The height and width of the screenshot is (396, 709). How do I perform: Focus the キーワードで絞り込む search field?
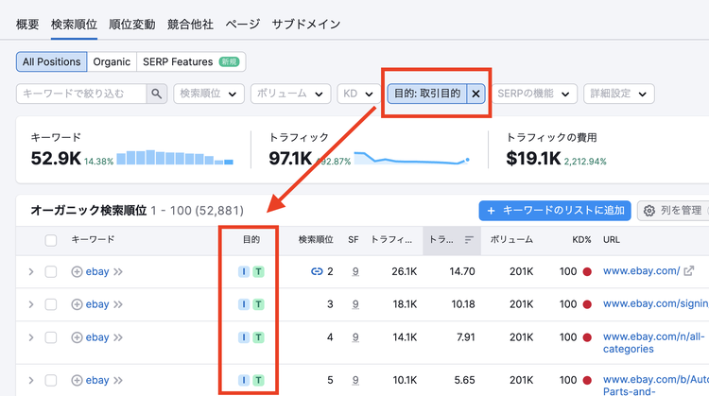coord(81,94)
